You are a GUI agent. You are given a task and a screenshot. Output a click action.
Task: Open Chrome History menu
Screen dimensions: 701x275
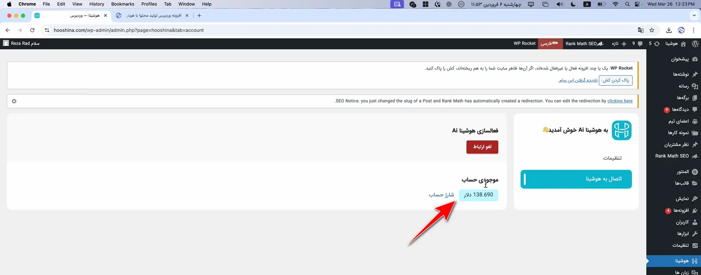[97, 4]
